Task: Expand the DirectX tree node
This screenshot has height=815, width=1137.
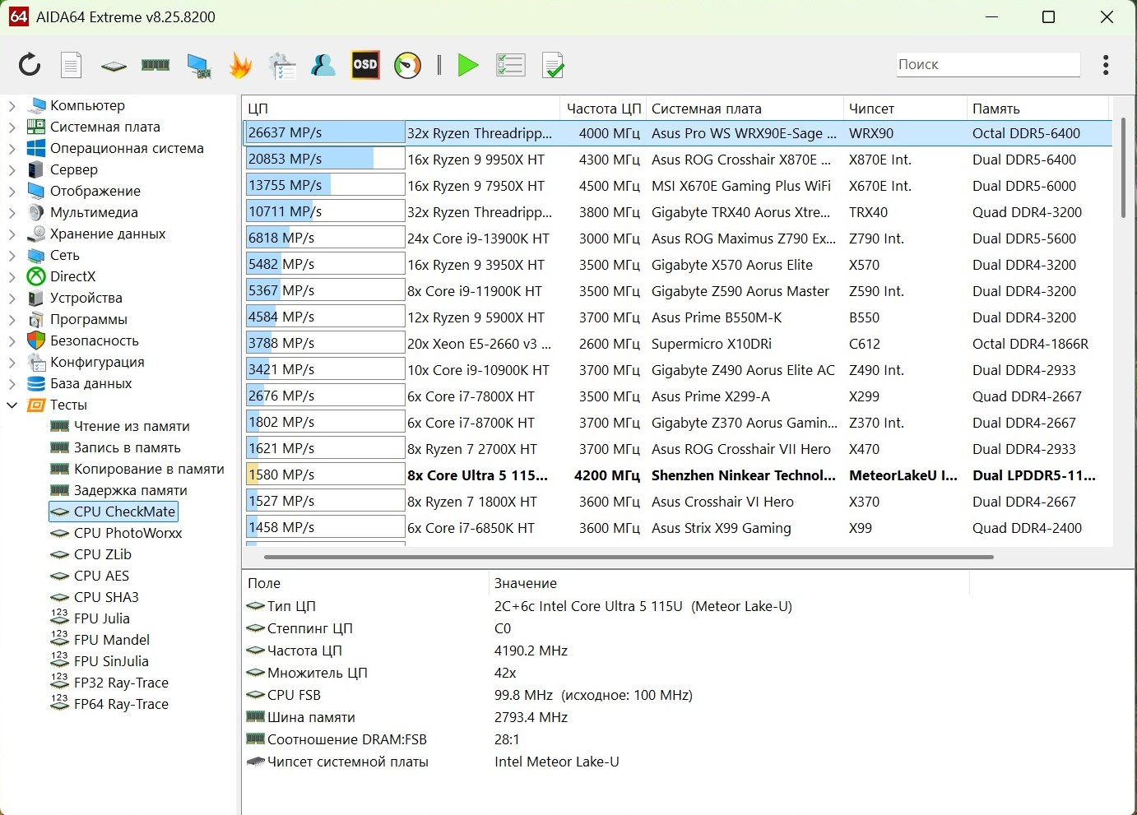Action: [12, 276]
